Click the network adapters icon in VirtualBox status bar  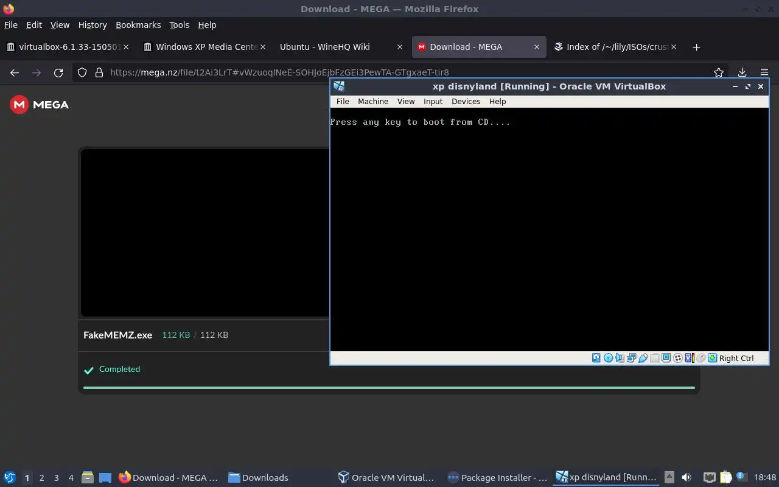coord(631,358)
